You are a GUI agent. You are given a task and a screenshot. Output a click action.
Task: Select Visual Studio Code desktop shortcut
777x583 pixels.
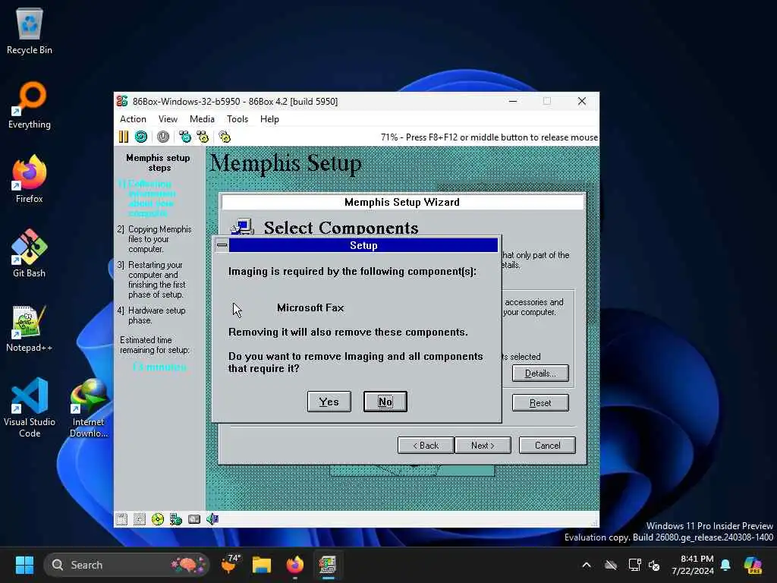[30, 408]
